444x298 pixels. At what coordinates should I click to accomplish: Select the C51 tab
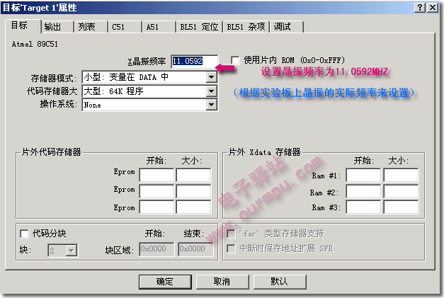point(120,26)
